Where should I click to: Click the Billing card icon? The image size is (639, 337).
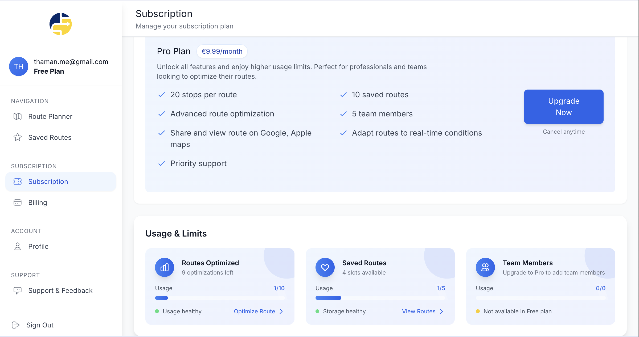click(18, 203)
